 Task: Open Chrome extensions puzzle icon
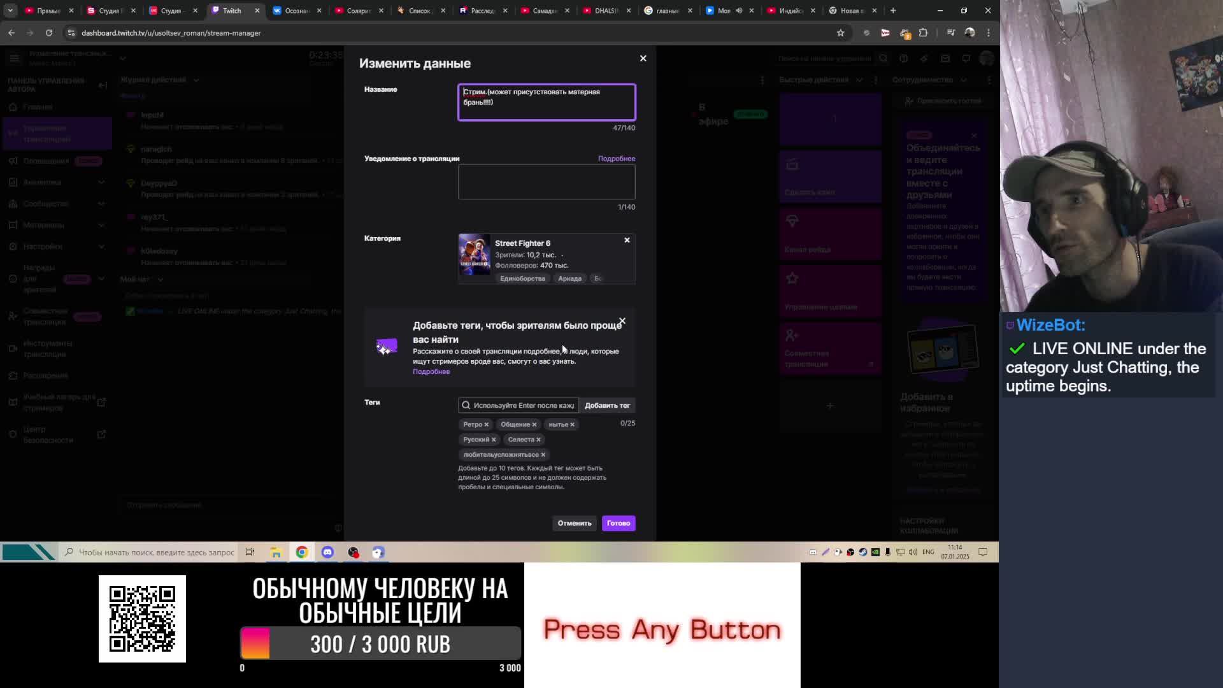pos(923,33)
